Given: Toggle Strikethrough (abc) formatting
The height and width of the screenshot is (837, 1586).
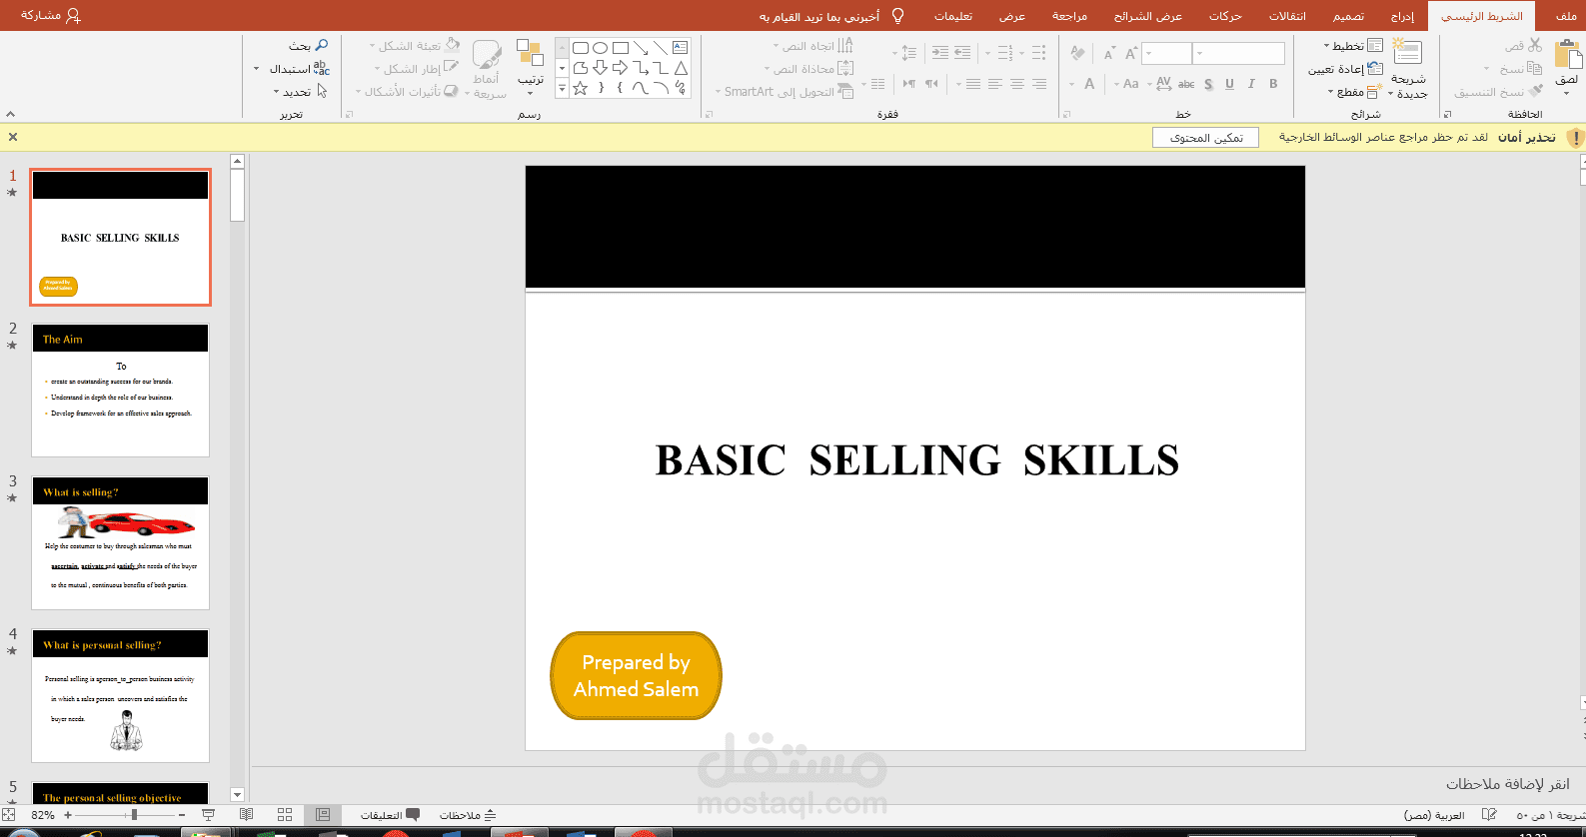Looking at the screenshot, I should pyautogui.click(x=1186, y=84).
